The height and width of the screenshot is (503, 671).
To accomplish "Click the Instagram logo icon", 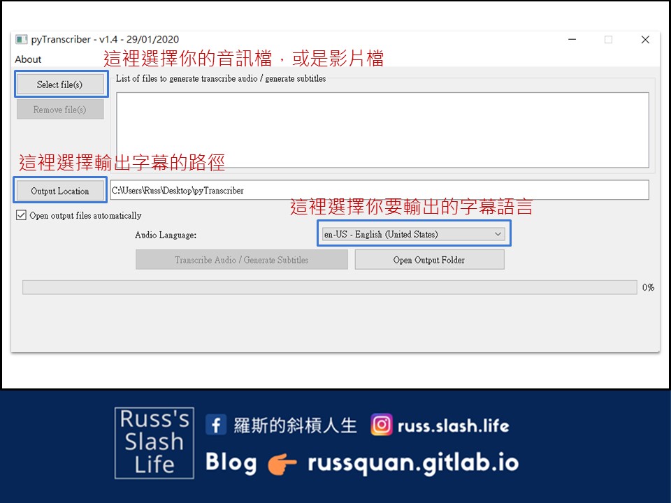I will pos(382,425).
